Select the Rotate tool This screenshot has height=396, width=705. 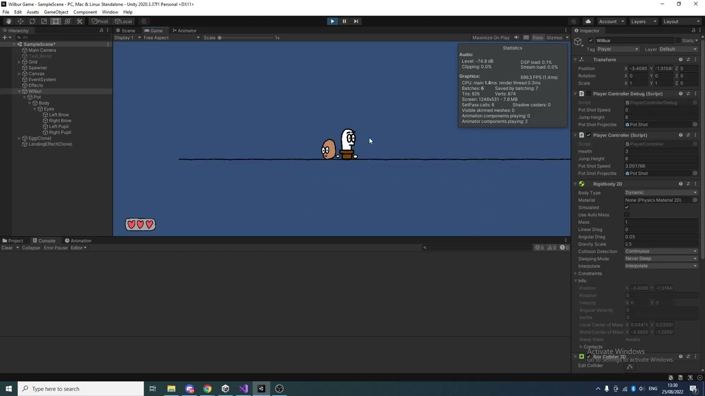(x=32, y=21)
